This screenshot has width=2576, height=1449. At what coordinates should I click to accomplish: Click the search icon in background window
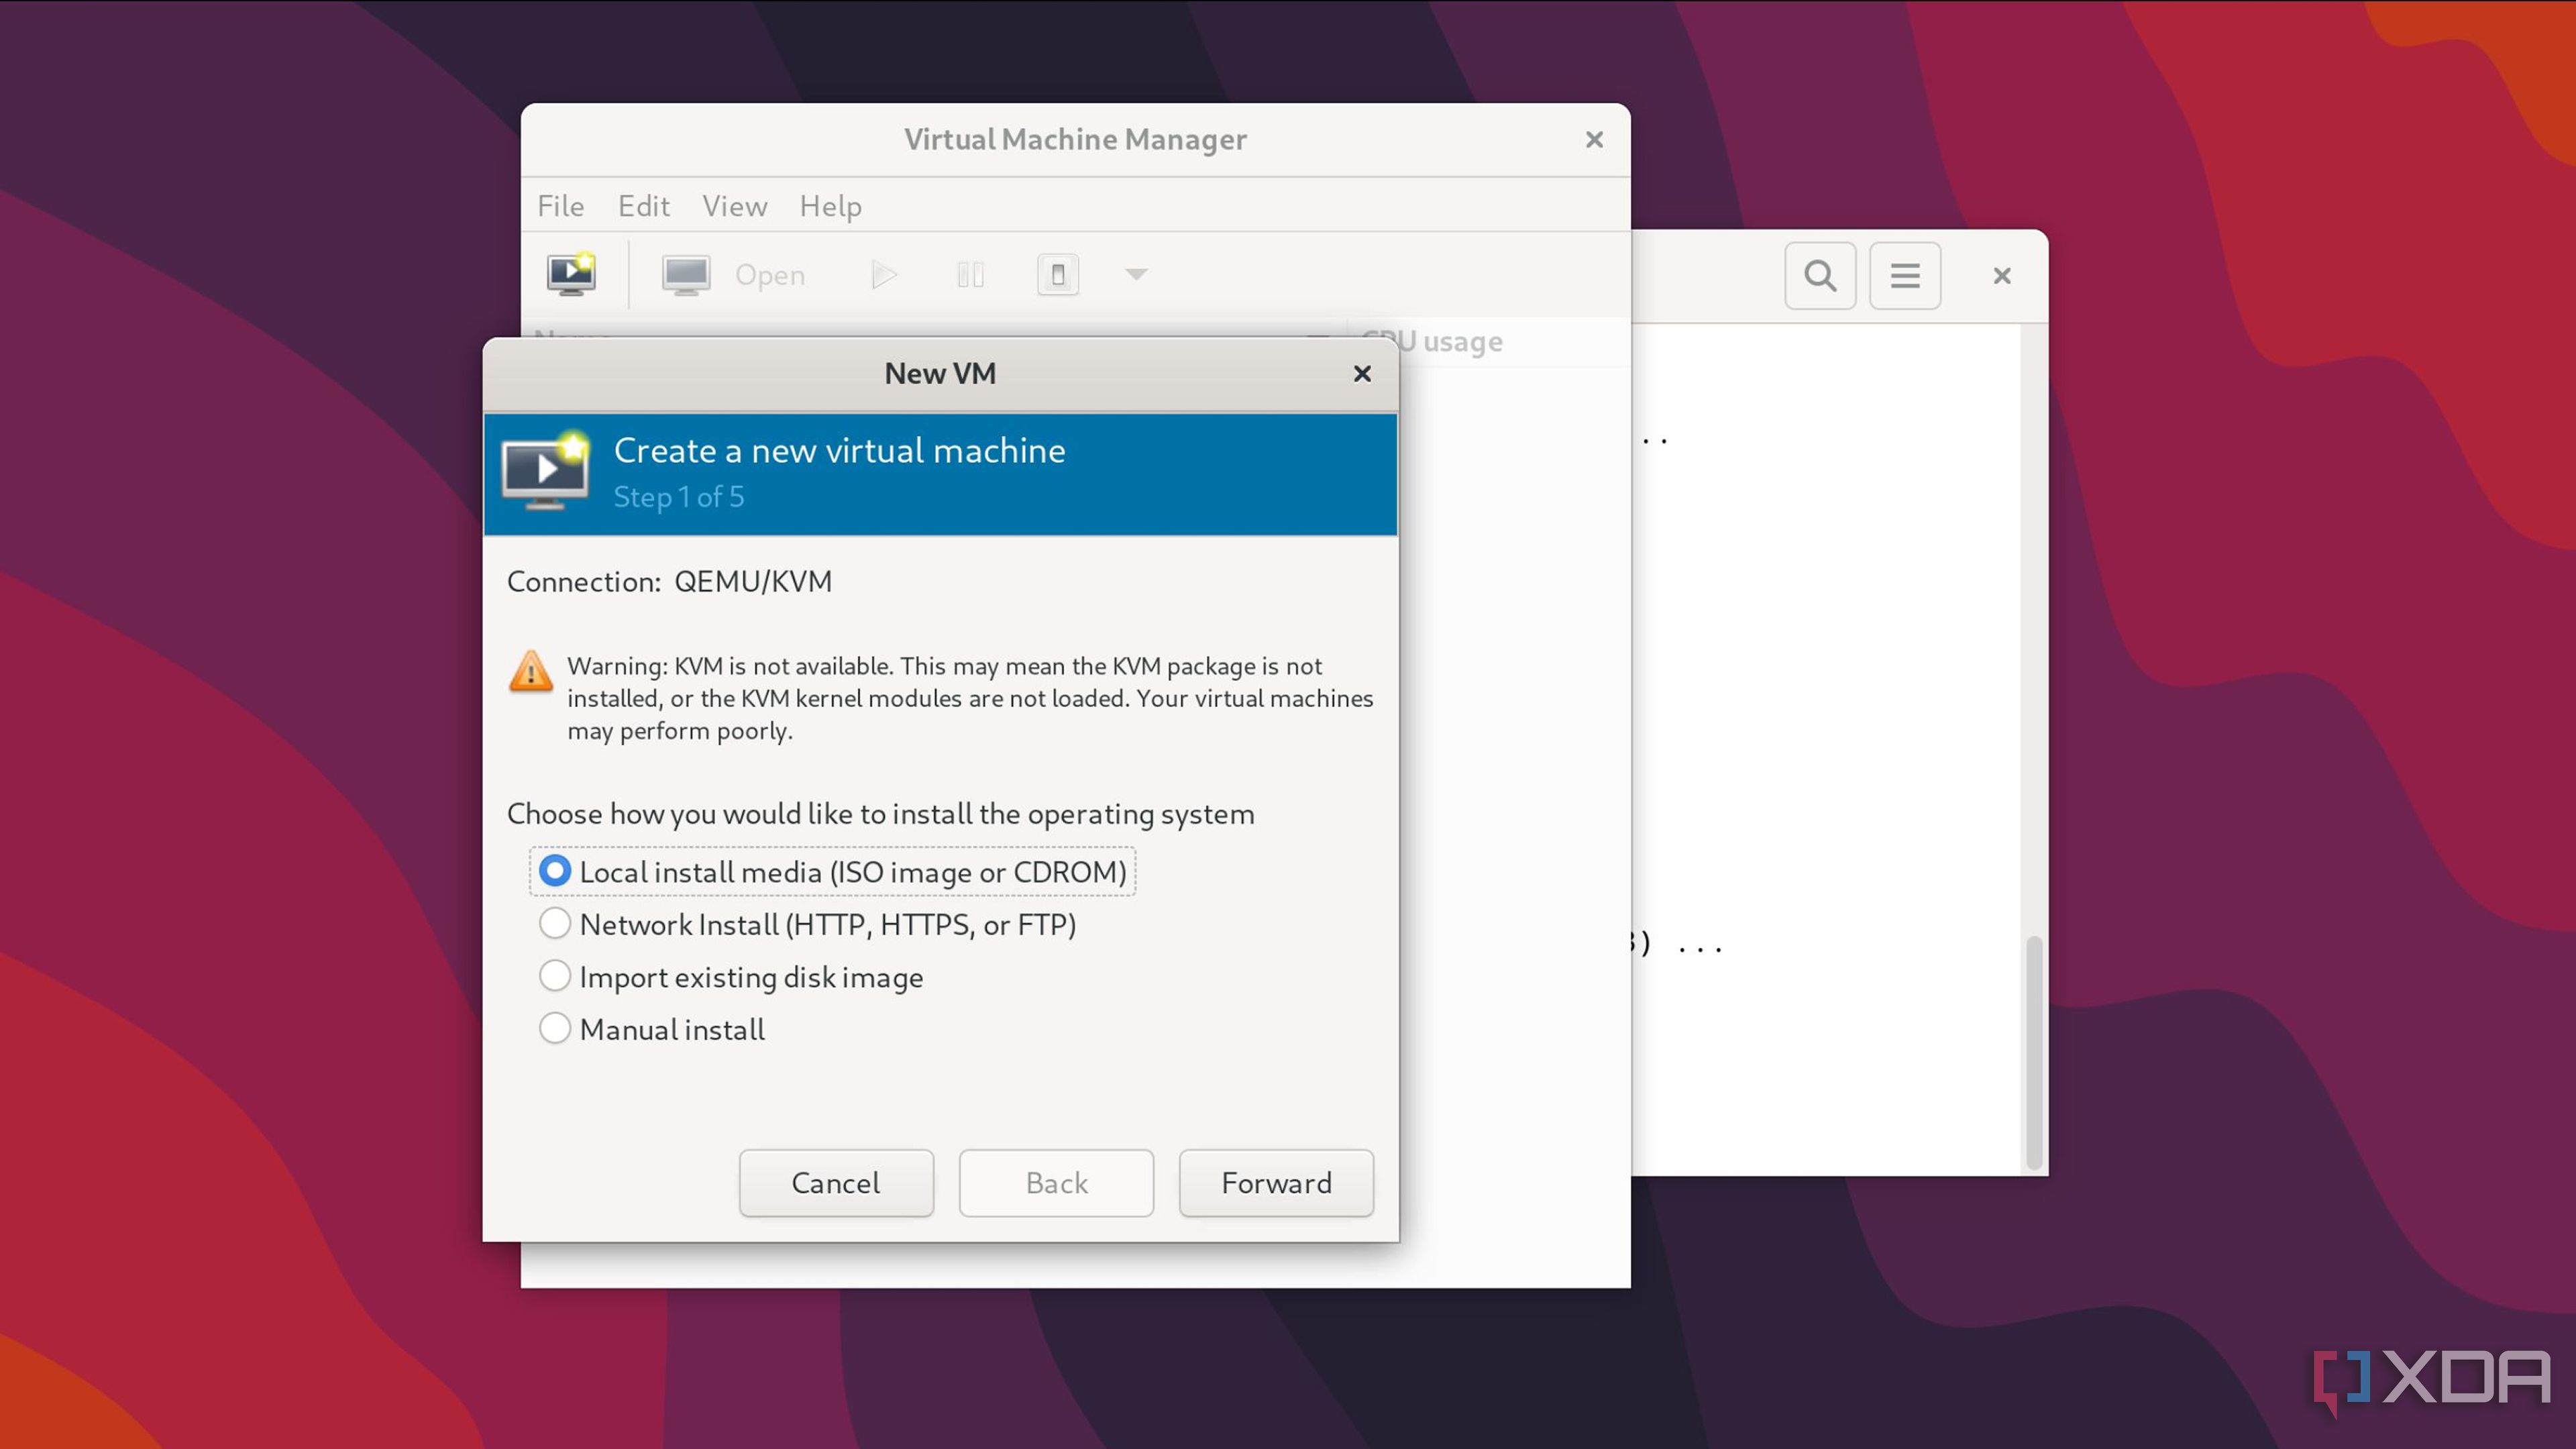(x=1820, y=275)
